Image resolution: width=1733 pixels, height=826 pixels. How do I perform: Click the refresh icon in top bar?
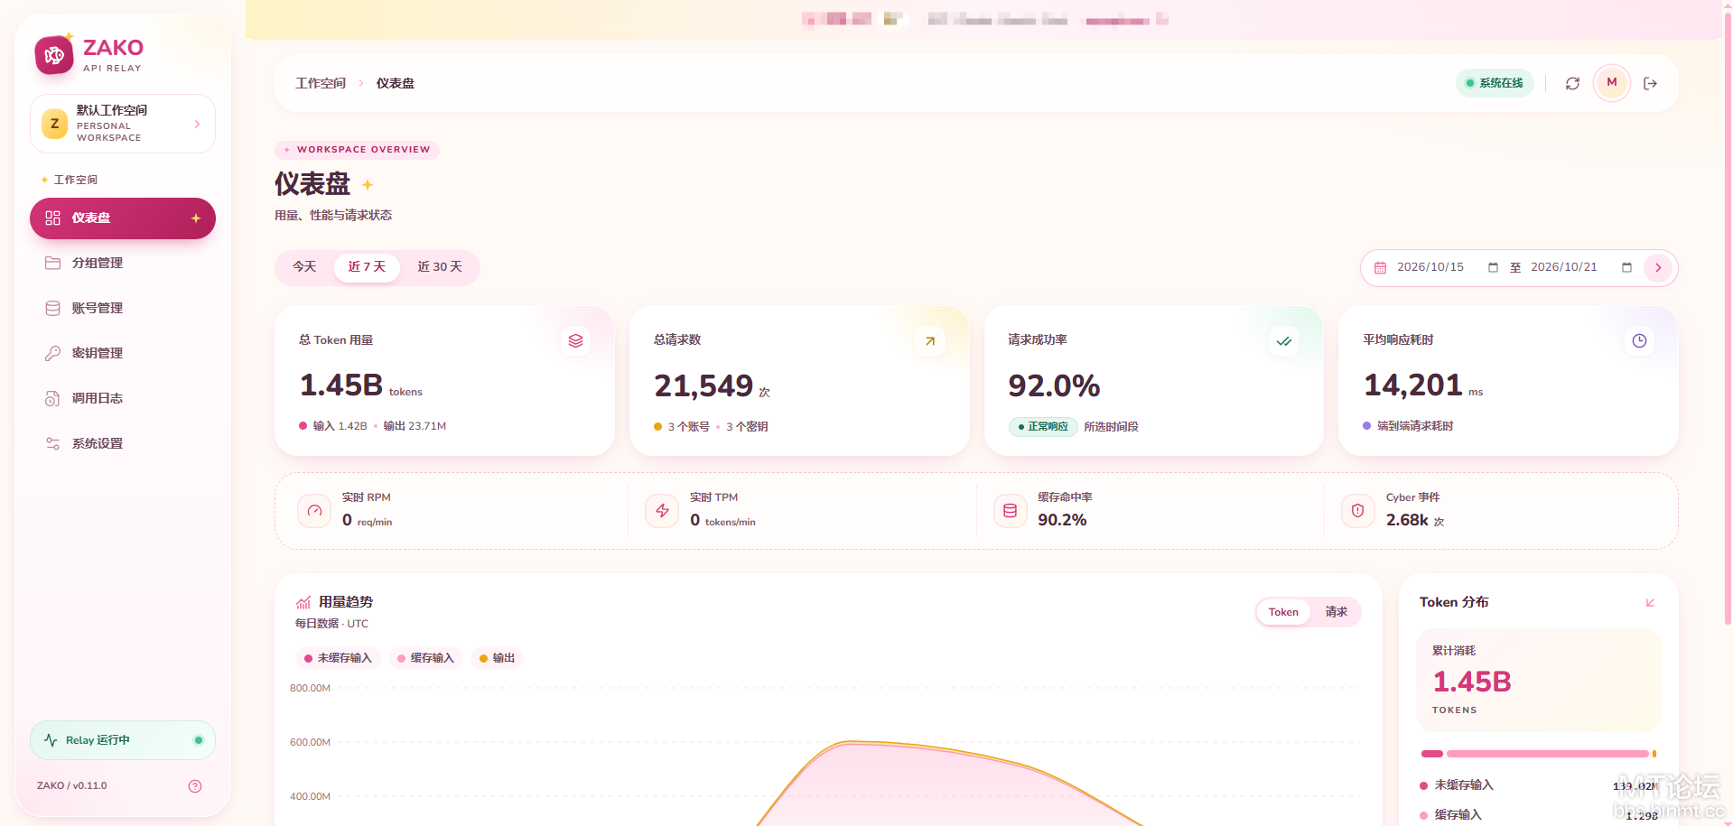[x=1572, y=83]
